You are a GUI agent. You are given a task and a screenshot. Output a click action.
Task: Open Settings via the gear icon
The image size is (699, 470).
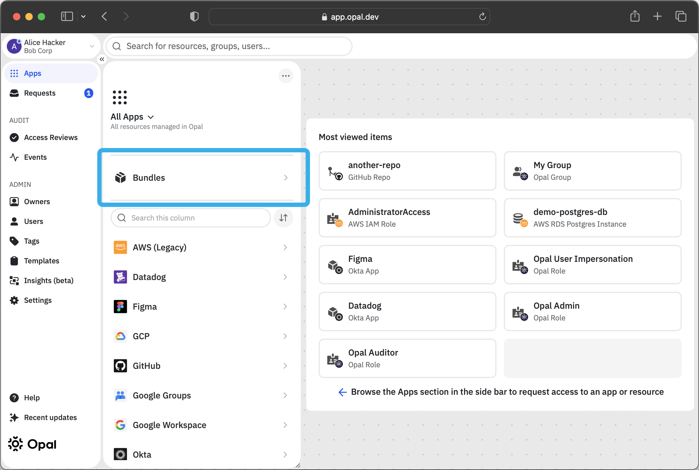coord(14,300)
